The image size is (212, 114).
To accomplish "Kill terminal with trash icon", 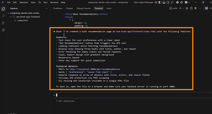I will coord(195,8).
